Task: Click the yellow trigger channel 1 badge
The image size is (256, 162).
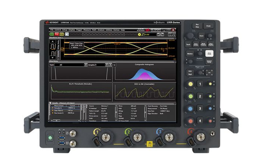Action: [x=139, y=35]
